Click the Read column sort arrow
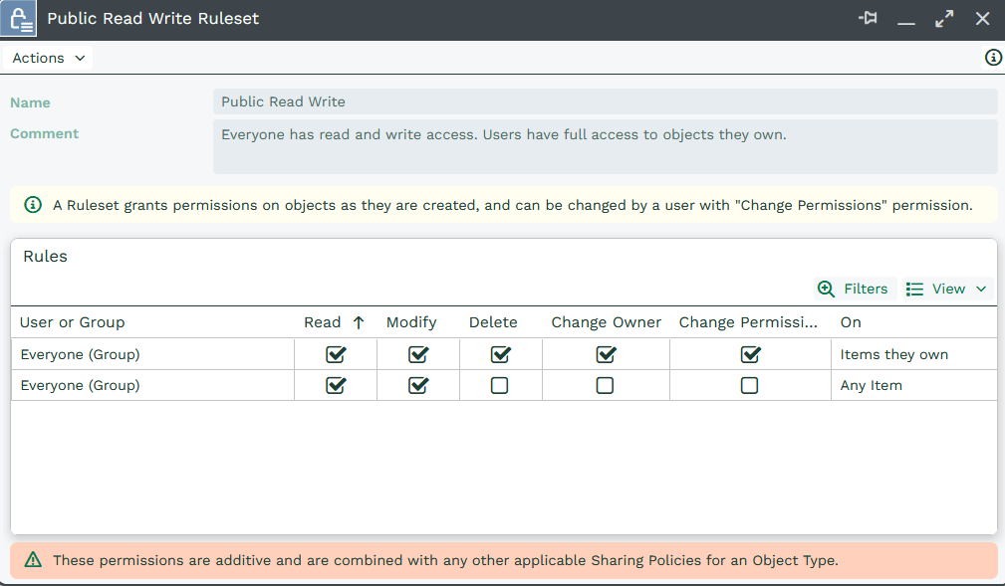Screen dimensions: 1005x586 [359, 322]
